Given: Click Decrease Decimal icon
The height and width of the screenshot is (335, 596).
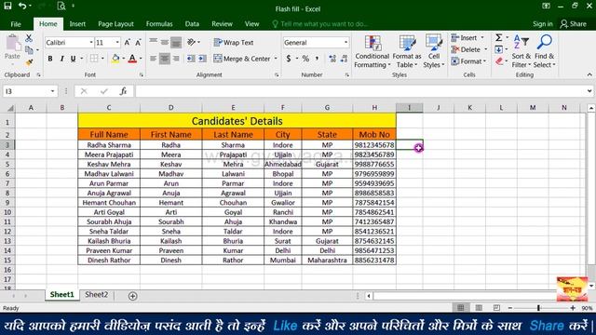Looking at the screenshot, I should point(344,59).
